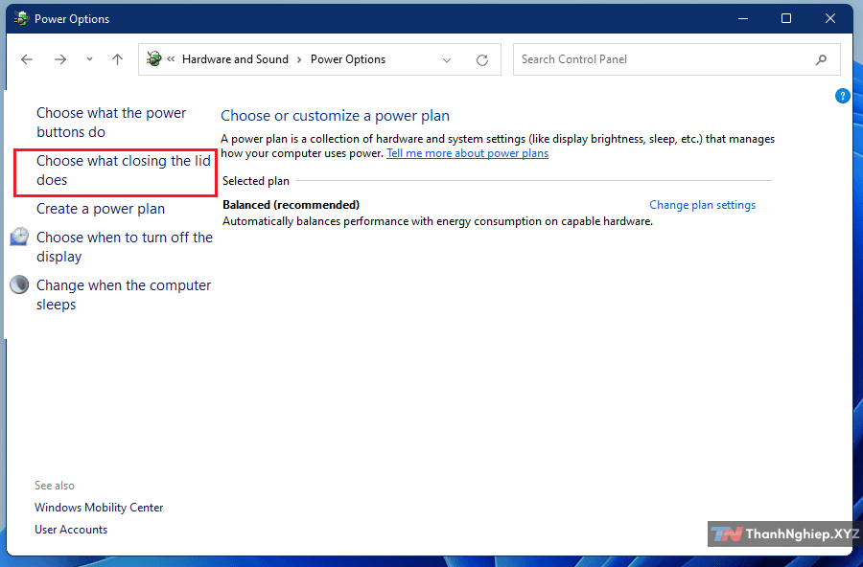Expand the arrow after Hardware and Sound

(x=299, y=59)
